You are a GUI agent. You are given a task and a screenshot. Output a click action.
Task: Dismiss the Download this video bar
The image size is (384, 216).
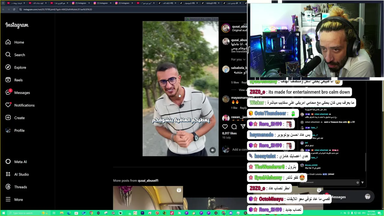click(x=217, y=19)
